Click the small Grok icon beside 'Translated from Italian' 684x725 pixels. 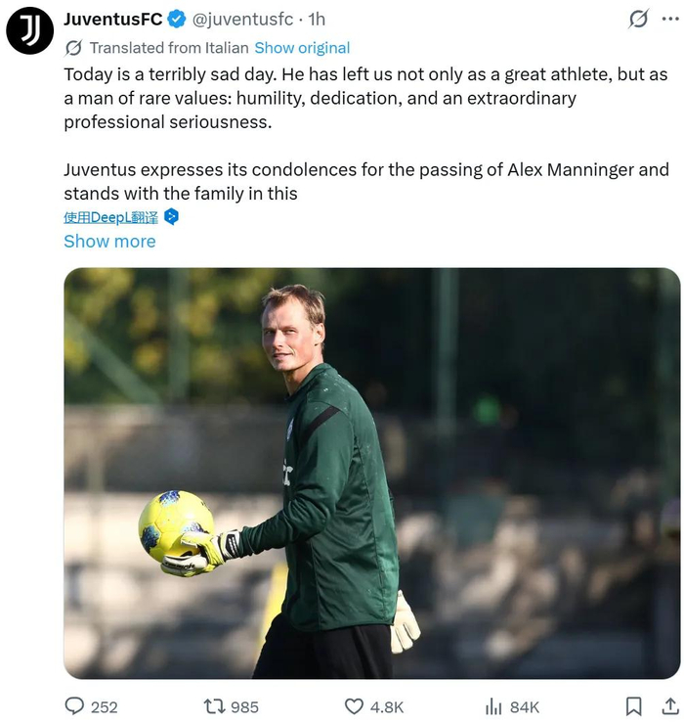(x=73, y=48)
